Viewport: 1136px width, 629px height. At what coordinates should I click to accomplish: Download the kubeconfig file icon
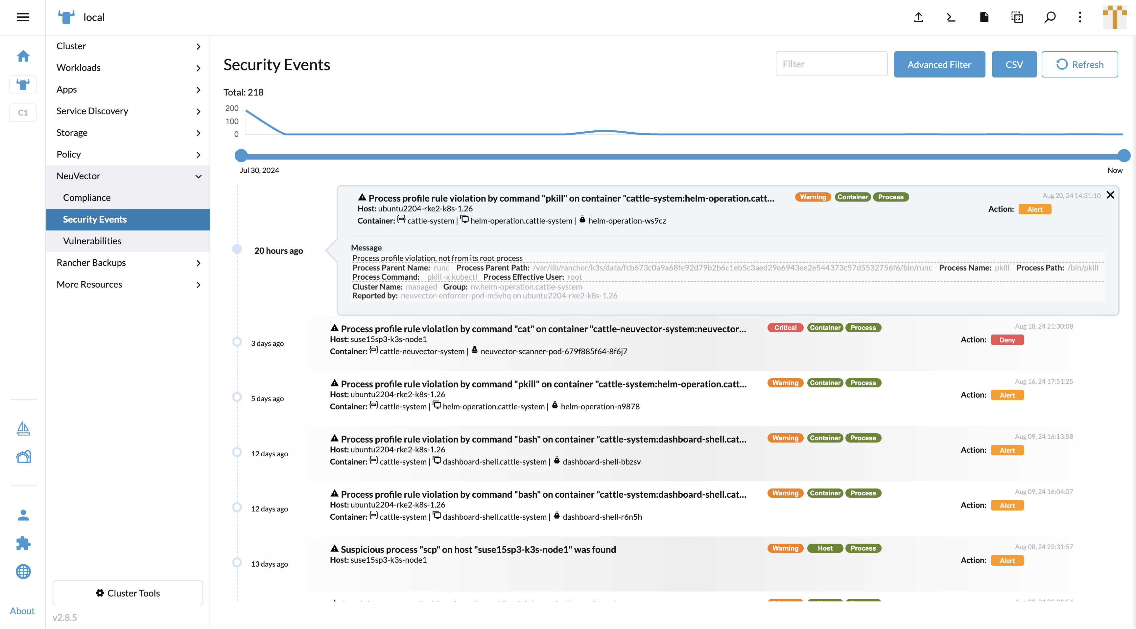(984, 17)
